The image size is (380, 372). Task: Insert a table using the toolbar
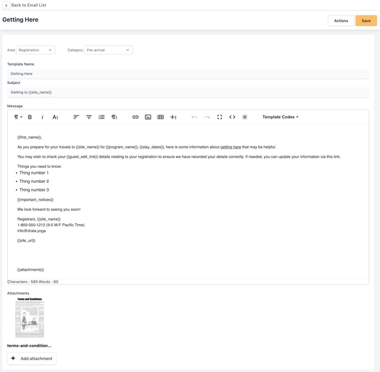pyautogui.click(x=161, y=117)
